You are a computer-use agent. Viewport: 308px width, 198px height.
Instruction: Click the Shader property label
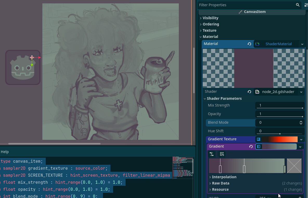(x=211, y=91)
